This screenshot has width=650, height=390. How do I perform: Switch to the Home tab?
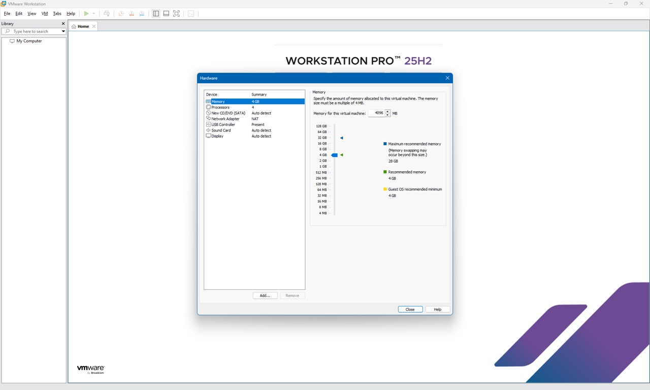(83, 26)
